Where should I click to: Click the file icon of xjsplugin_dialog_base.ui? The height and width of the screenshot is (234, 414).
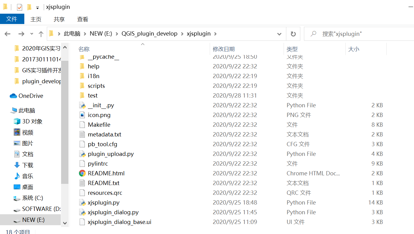82,222
